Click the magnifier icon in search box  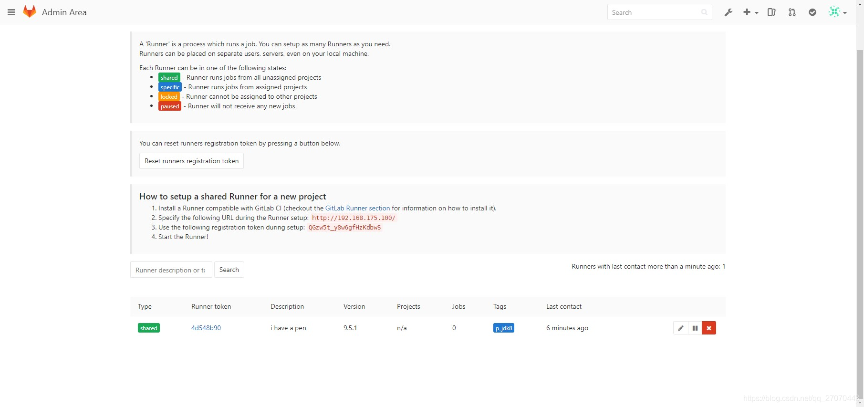704,12
